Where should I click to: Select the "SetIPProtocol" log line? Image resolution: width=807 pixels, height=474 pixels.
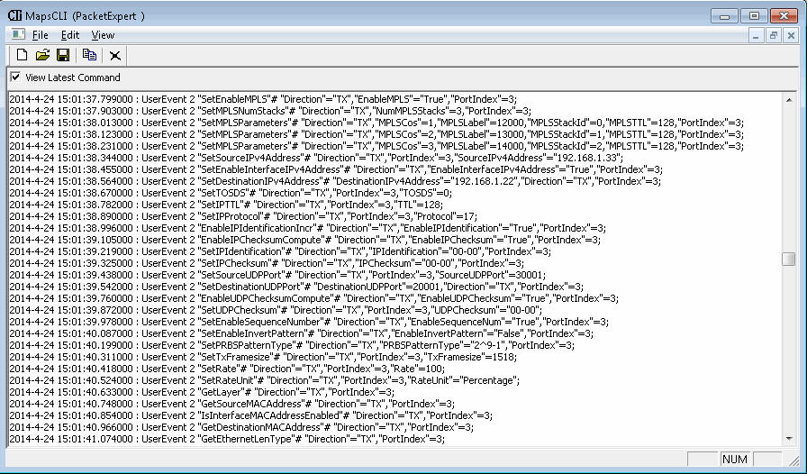pos(243,216)
